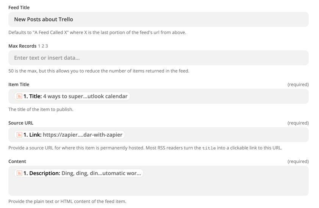
Task: Click the empty Max Records input field
Action: pos(158,58)
